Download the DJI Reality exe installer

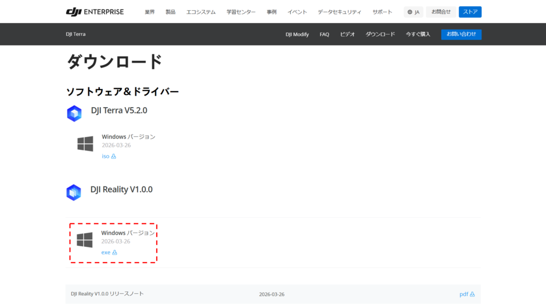pos(109,252)
